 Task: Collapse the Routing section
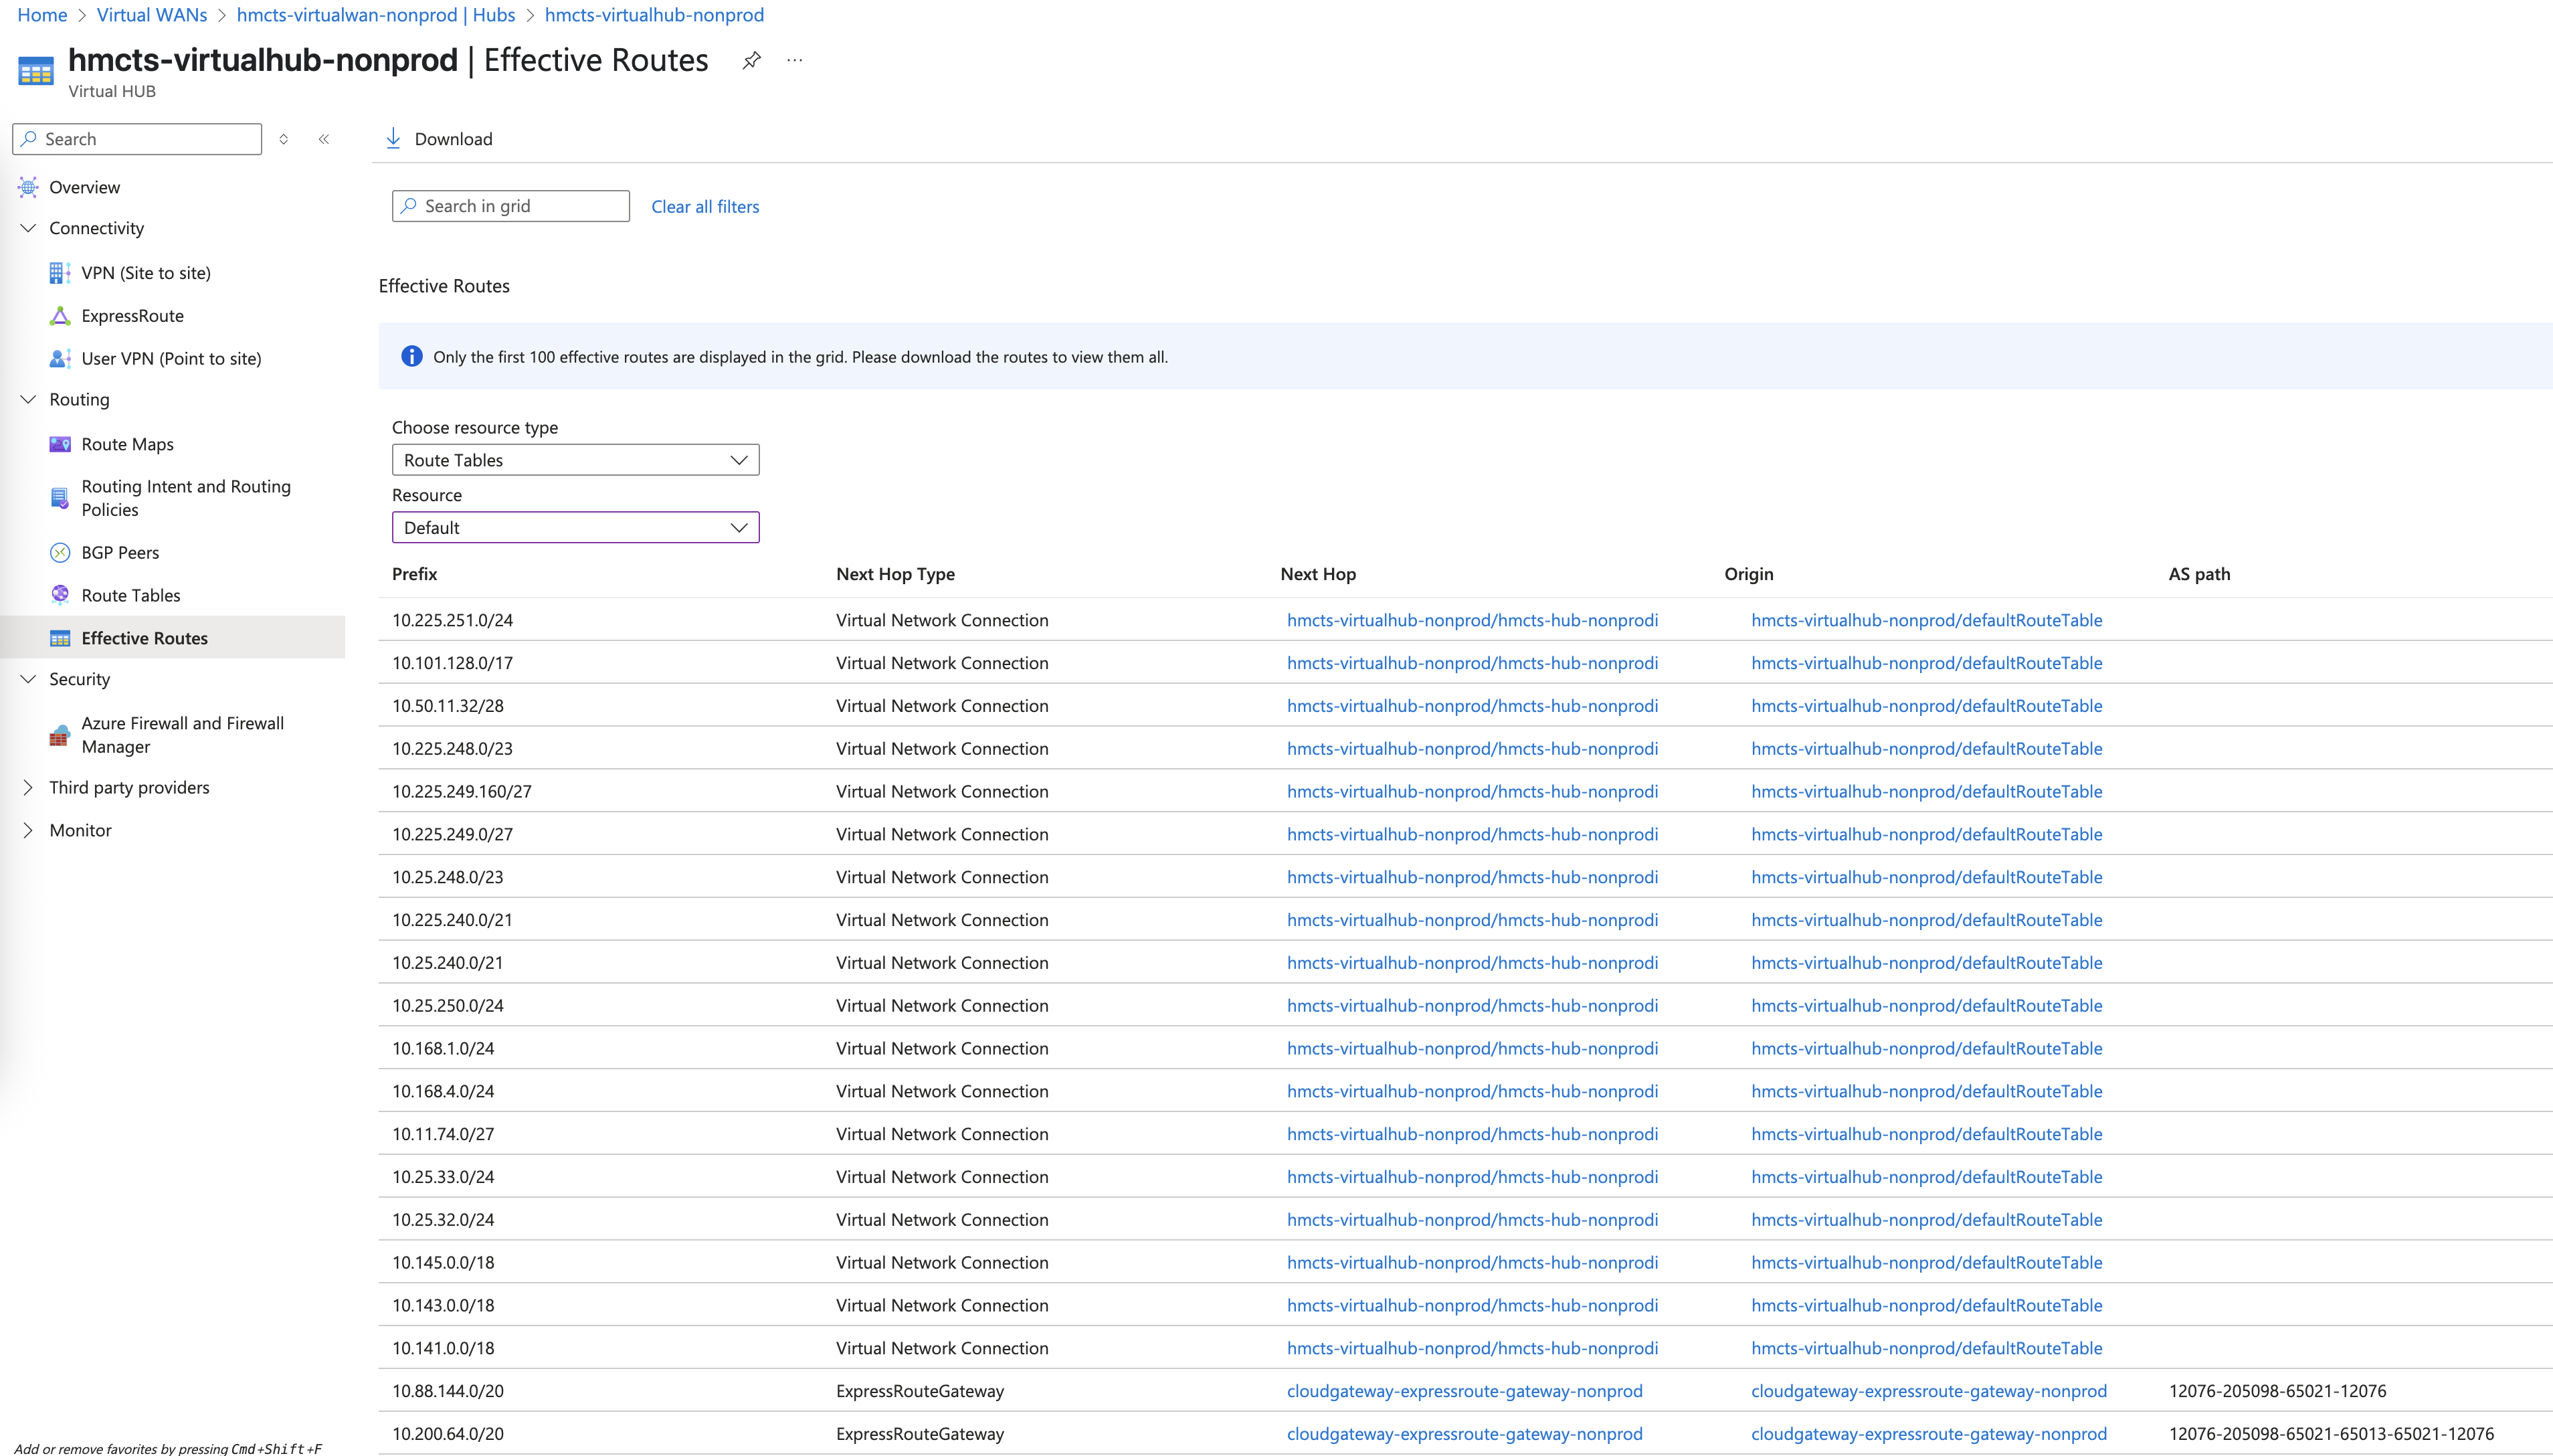coord(28,399)
